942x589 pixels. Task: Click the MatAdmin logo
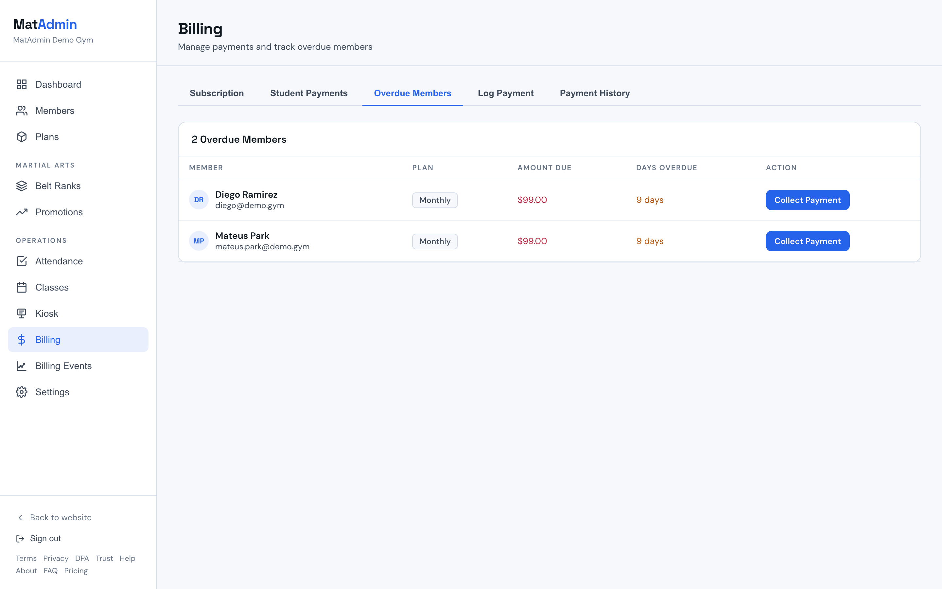point(45,24)
